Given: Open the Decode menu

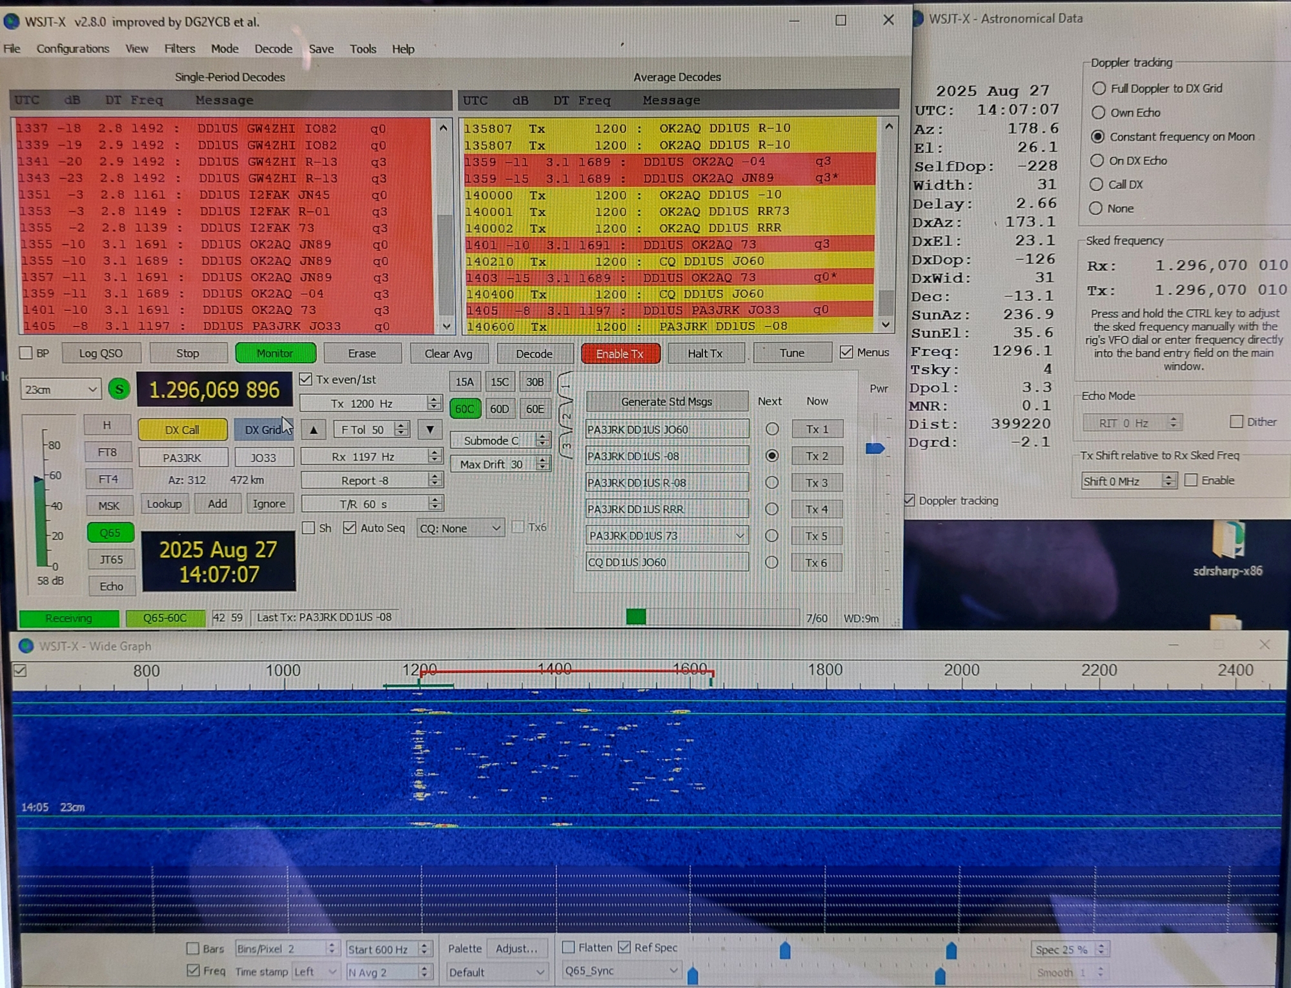Looking at the screenshot, I should (273, 49).
